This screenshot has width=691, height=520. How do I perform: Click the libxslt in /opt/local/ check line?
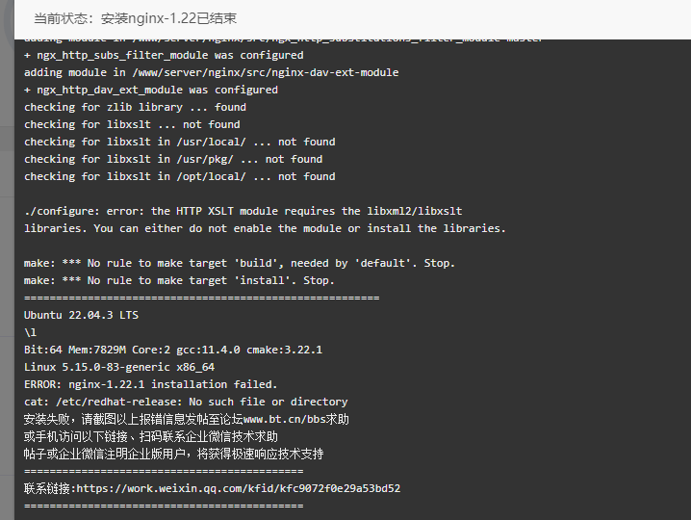180,176
